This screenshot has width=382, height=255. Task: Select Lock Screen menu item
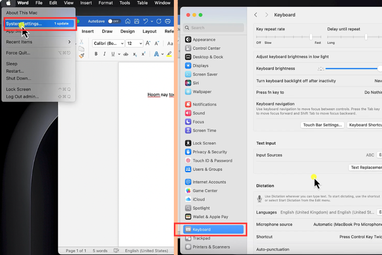tap(38, 89)
